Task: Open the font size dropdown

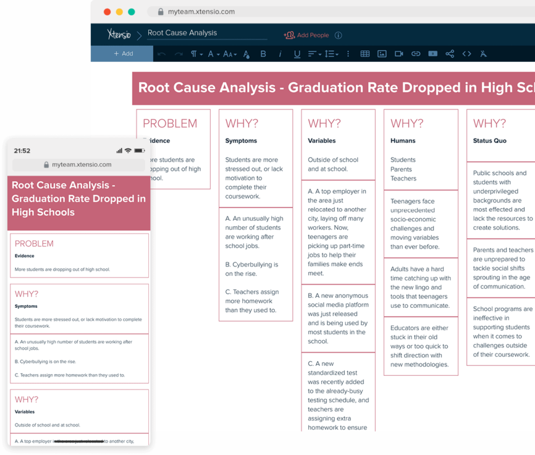Action: coord(230,54)
